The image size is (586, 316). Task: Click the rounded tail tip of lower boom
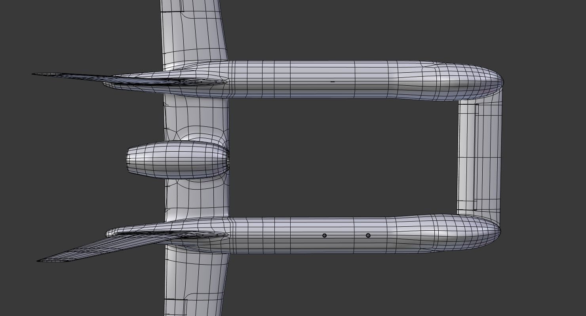(x=487, y=231)
